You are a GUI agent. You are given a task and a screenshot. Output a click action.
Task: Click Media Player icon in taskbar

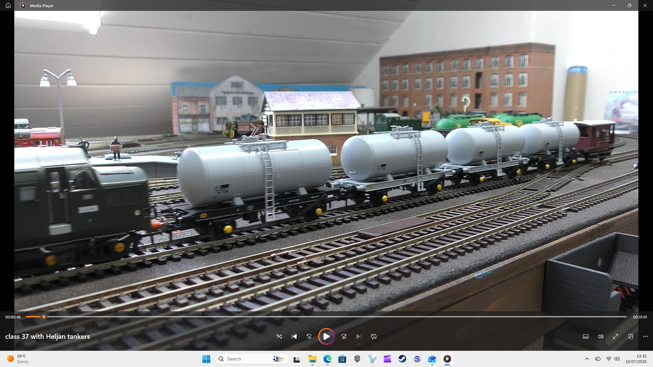pos(447,359)
